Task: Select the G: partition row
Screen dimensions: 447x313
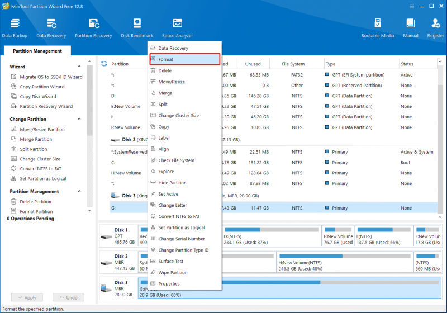Action: 274,208
